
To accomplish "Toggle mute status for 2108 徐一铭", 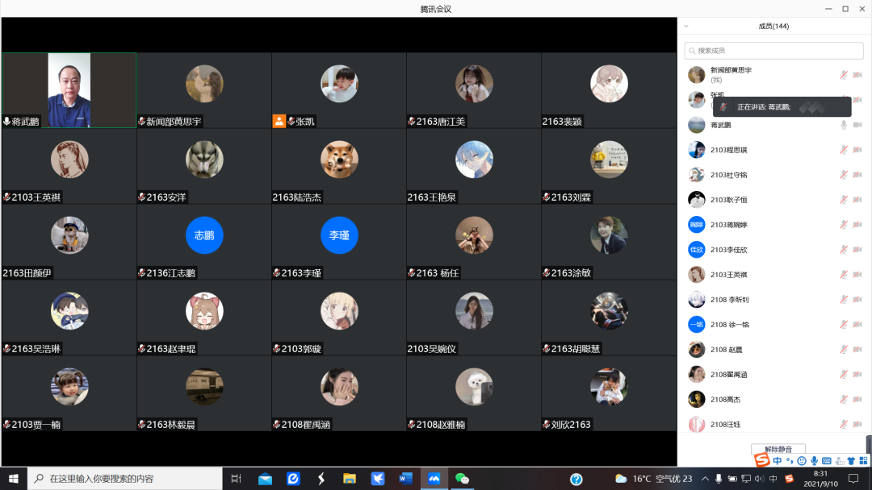I will pos(844,325).
